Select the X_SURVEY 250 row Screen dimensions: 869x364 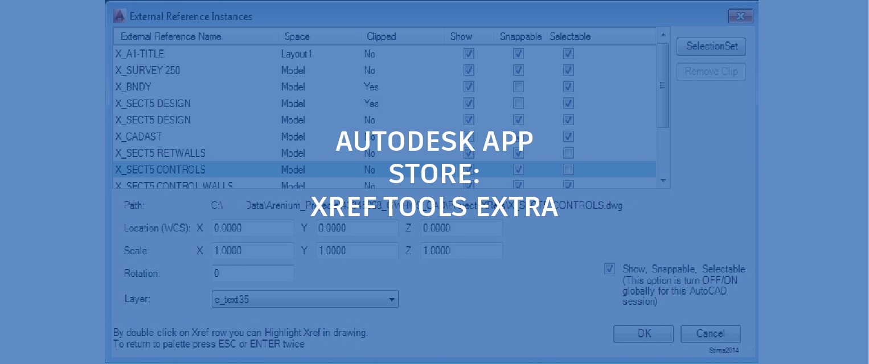[385, 71]
